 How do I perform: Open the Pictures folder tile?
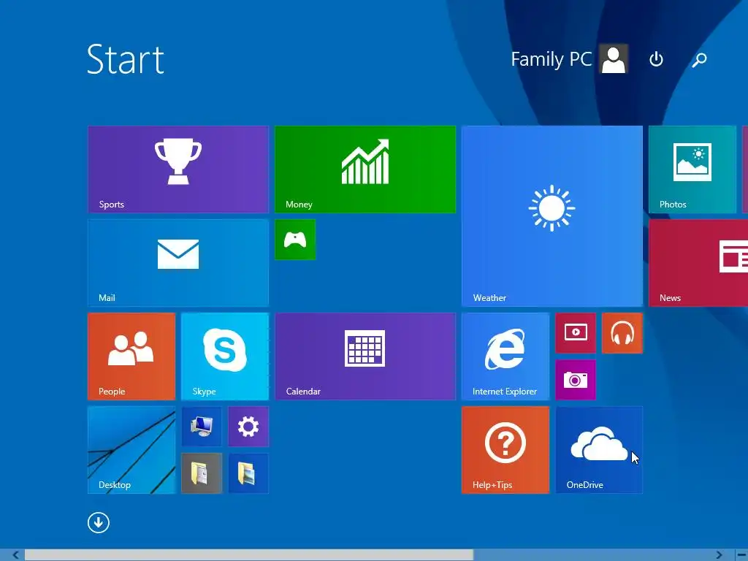248,473
